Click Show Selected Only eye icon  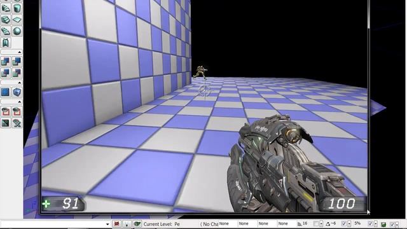click(x=6, y=111)
